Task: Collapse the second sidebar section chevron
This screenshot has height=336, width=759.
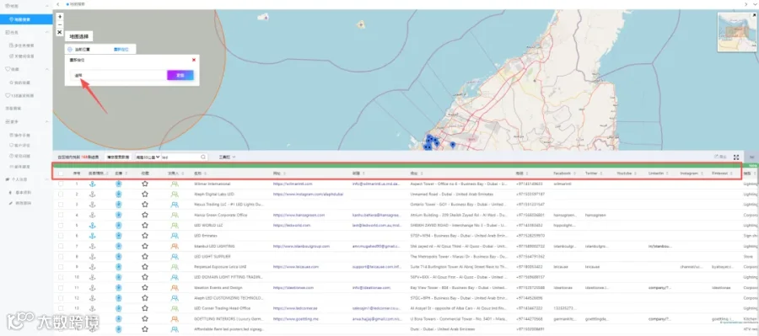Action: coord(47,32)
